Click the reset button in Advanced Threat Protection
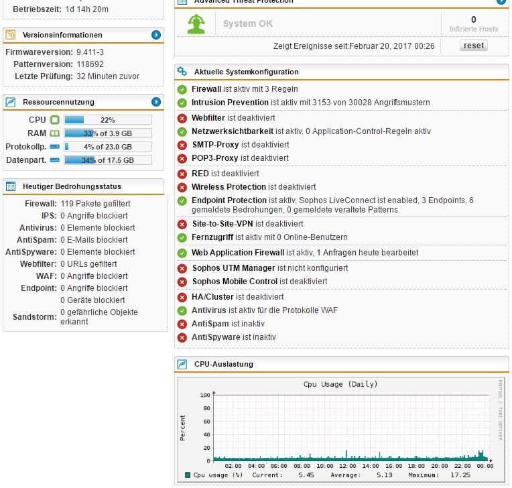The width and height of the screenshot is (512, 488). [474, 46]
